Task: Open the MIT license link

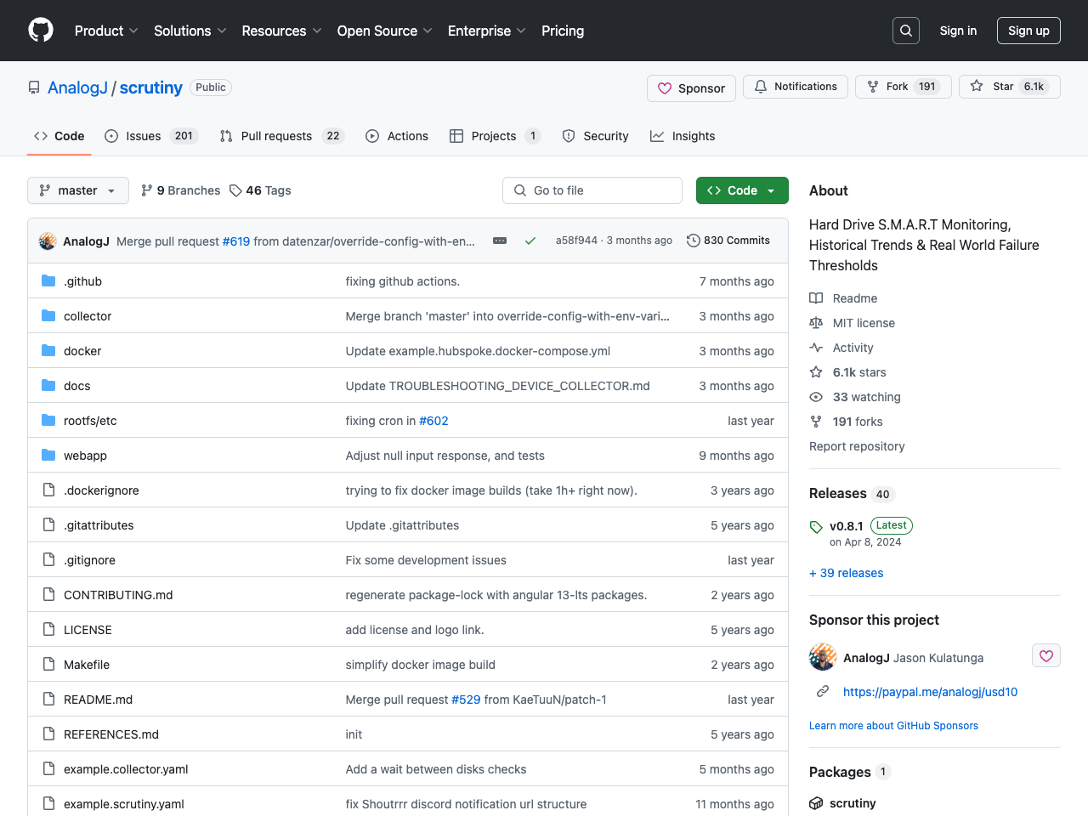Action: tap(853, 323)
